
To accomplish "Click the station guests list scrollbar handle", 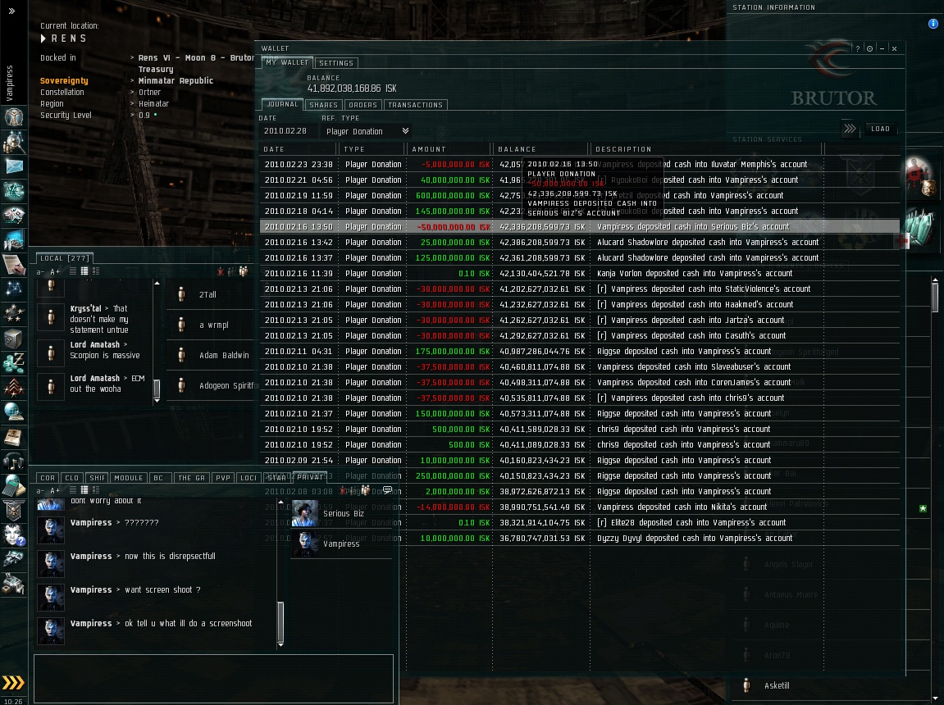I will point(935,298).
